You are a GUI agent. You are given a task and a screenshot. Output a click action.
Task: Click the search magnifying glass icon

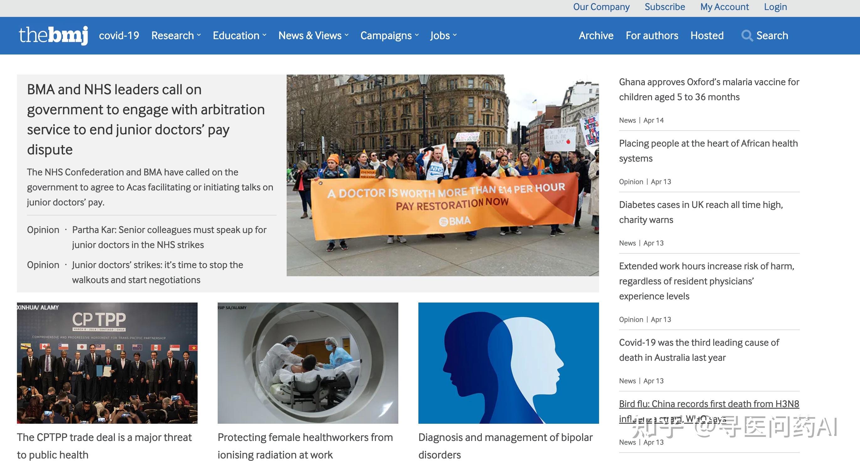(747, 36)
